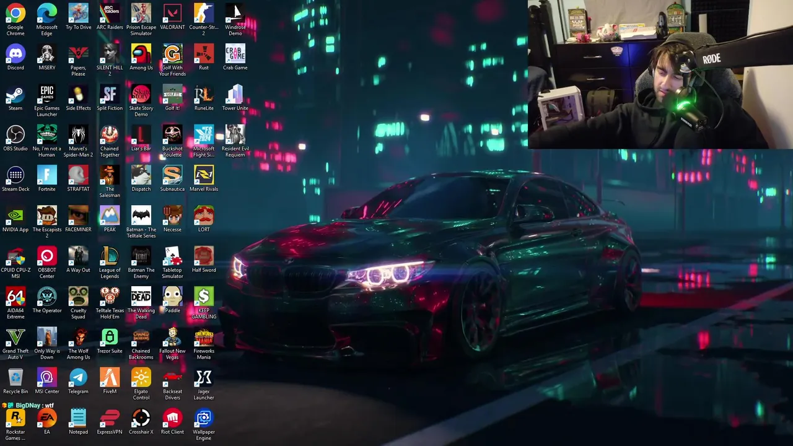793x446 pixels.
Task: Open the Counter-Strike 2 shortcut
Action: click(204, 19)
